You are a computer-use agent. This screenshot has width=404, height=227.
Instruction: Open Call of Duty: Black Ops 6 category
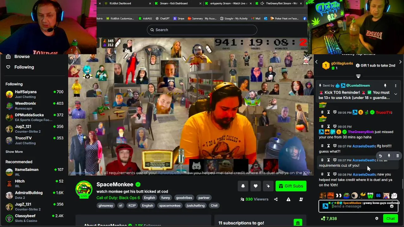click(x=118, y=198)
